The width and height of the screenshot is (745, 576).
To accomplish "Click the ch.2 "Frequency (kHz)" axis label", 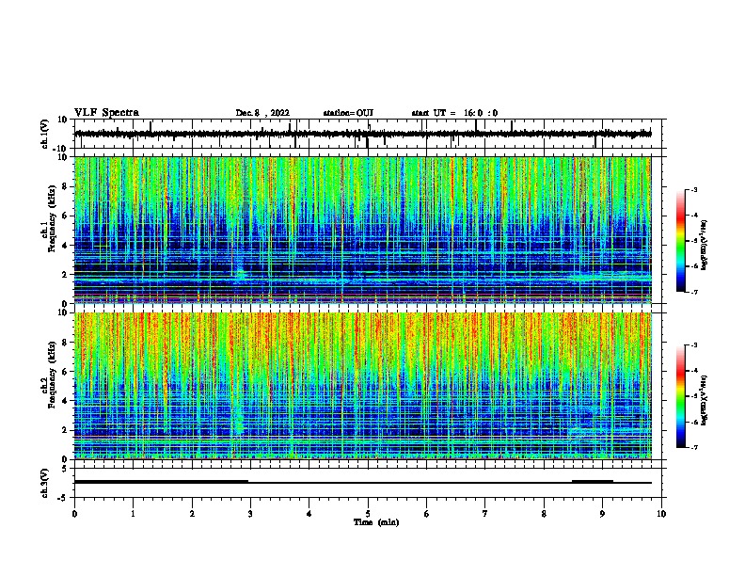I will (52, 375).
